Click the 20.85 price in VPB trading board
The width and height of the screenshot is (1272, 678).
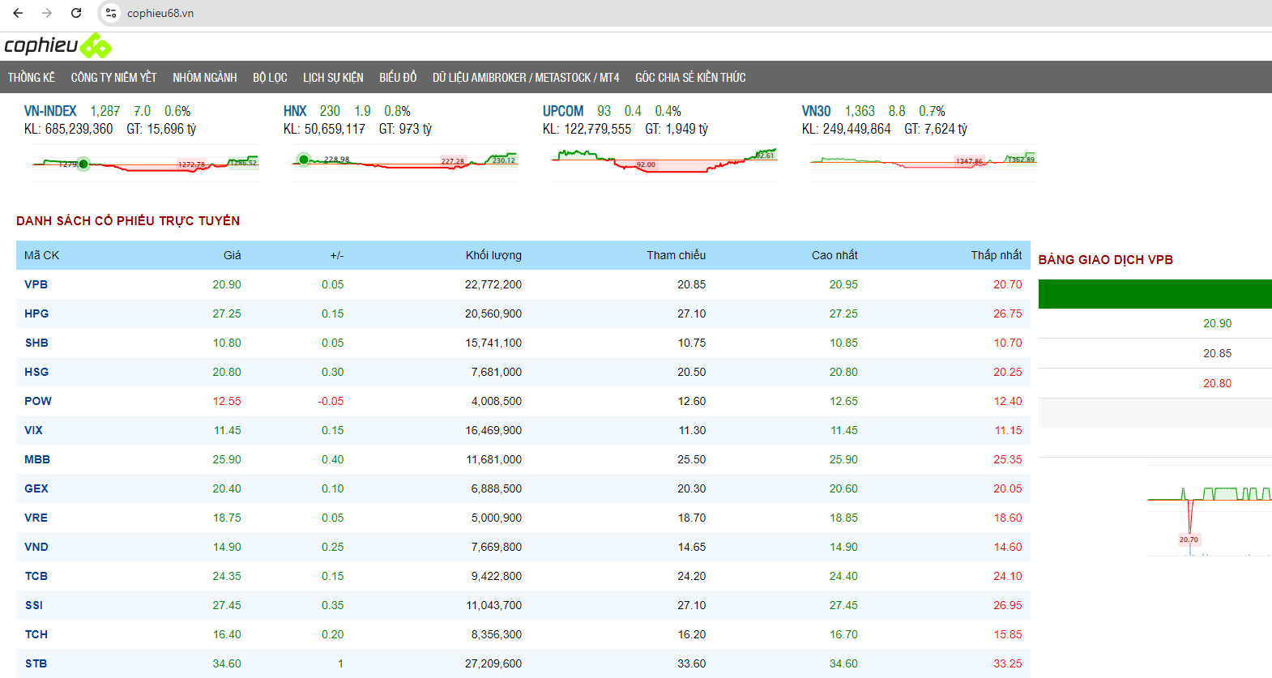[1217, 353]
